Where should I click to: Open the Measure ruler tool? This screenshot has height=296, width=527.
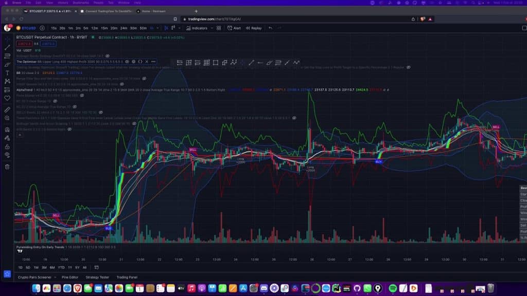7,109
